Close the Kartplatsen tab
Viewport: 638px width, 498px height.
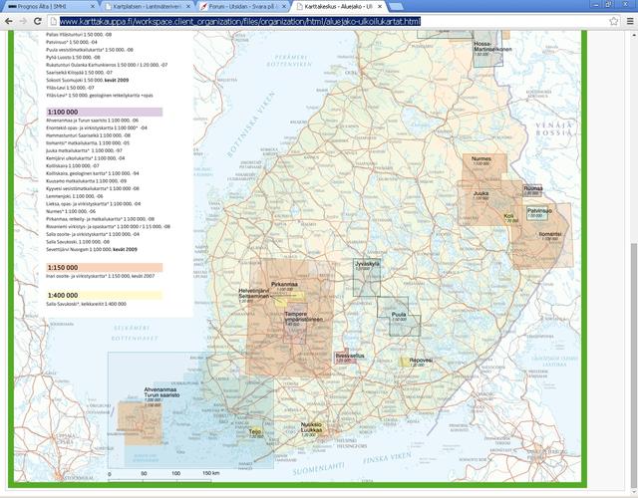point(188,7)
